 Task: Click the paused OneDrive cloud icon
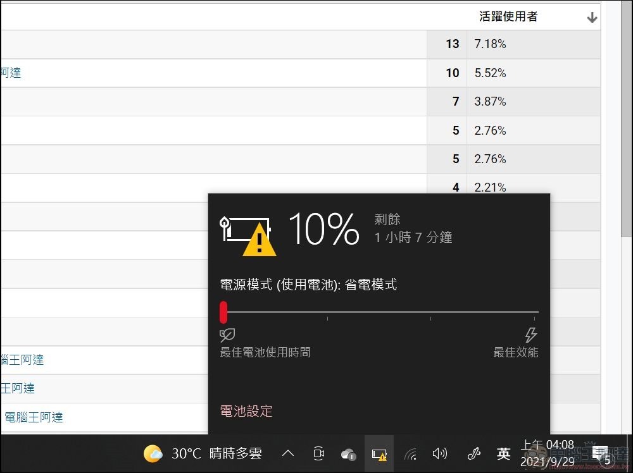pyautogui.click(x=348, y=453)
